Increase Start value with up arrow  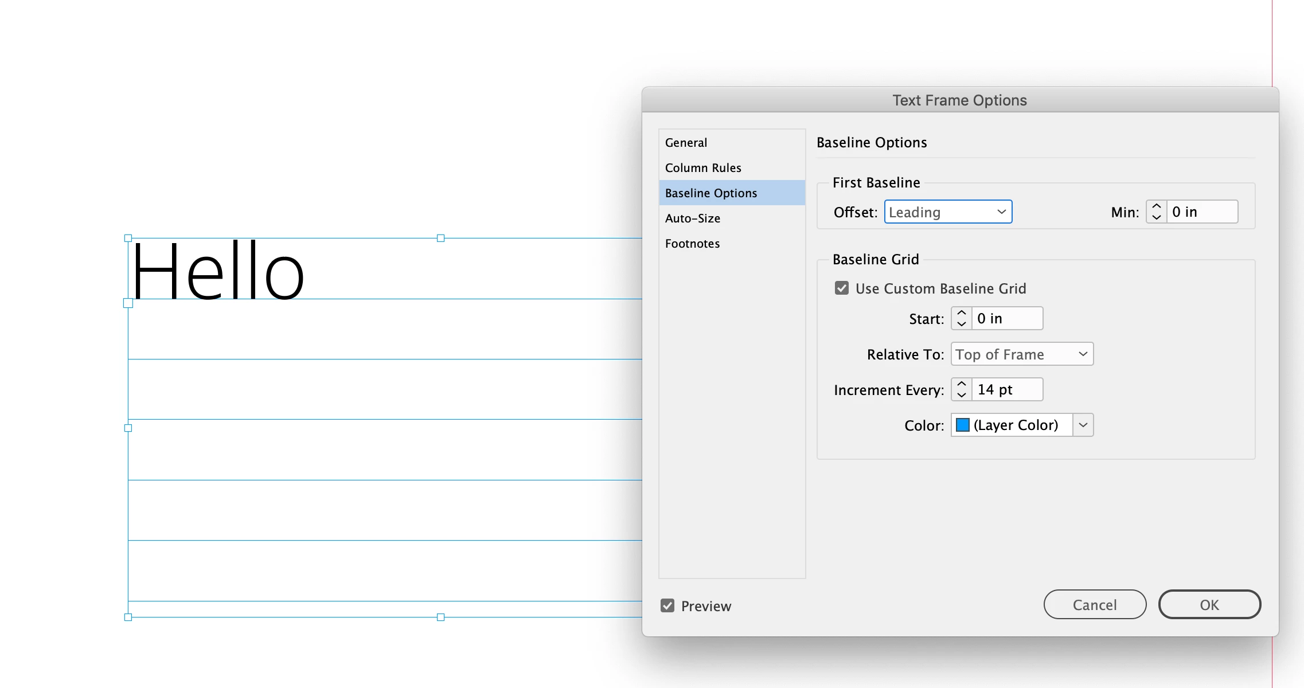coord(962,313)
